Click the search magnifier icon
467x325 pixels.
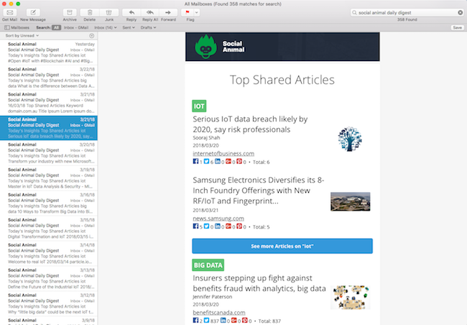[x=354, y=12]
